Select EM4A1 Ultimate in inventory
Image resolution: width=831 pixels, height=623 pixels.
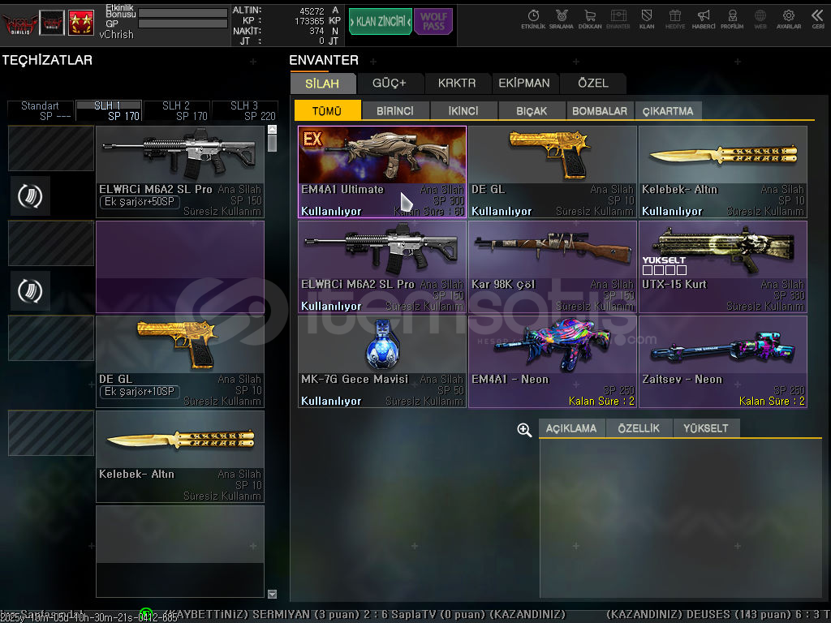382,172
